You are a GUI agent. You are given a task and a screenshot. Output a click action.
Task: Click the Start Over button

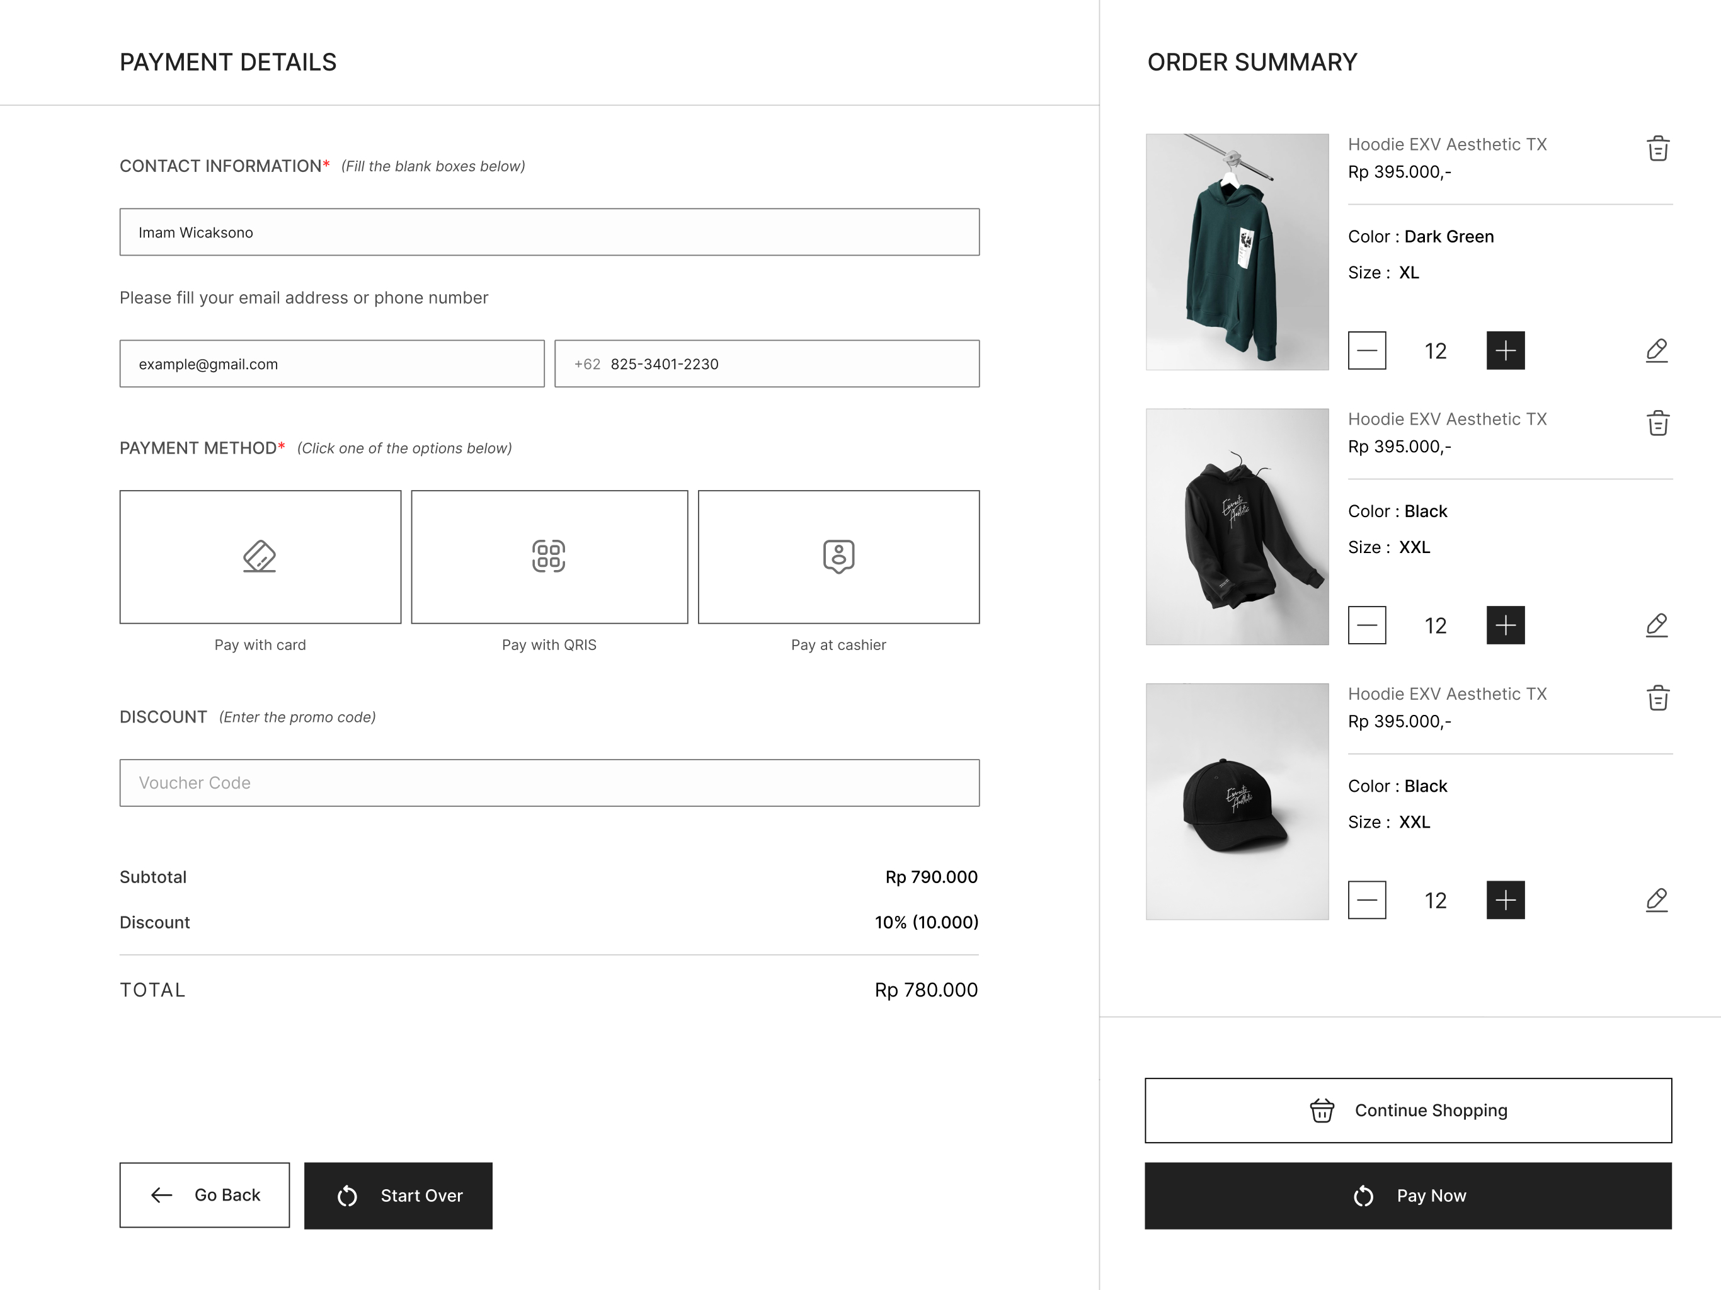[398, 1196]
